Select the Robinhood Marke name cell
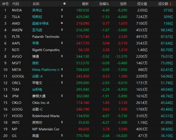This screenshot has width=176, height=140. (x=46, y=116)
